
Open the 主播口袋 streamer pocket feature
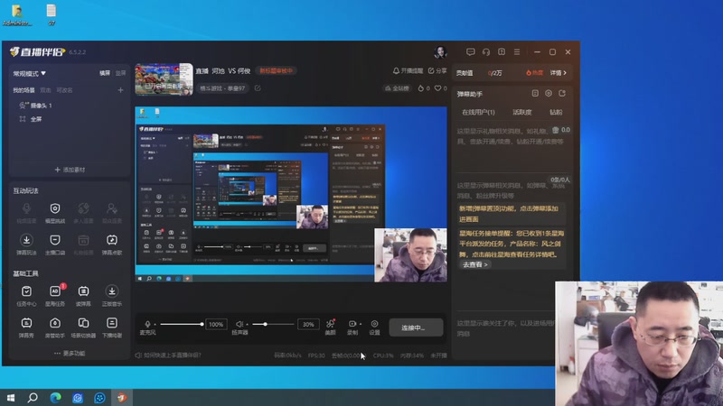click(55, 245)
